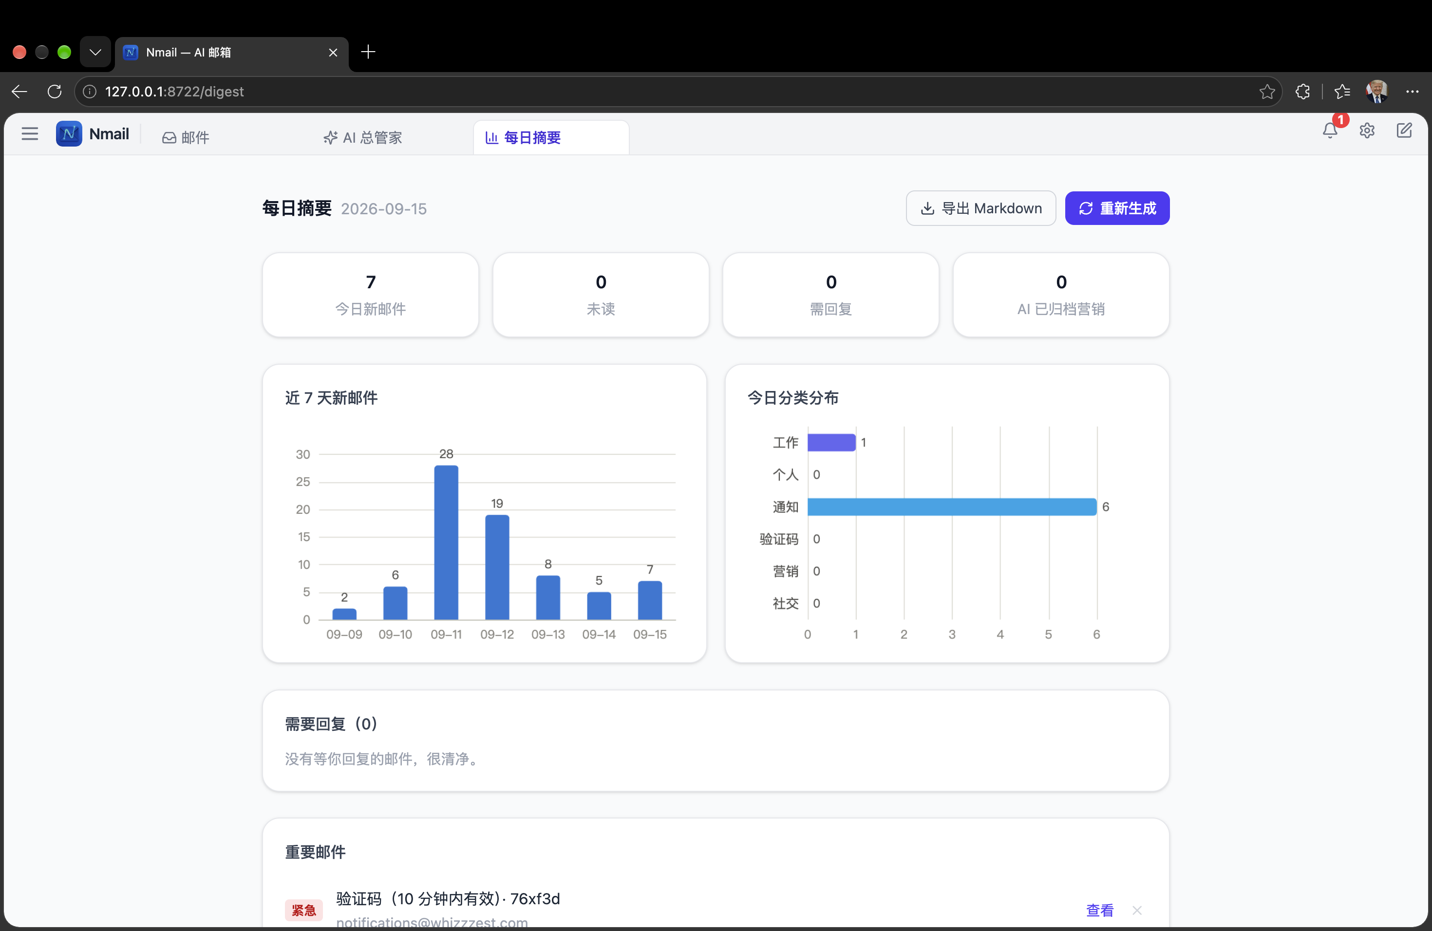Bookmark this page with the star icon
This screenshot has width=1432, height=931.
click(x=1266, y=92)
